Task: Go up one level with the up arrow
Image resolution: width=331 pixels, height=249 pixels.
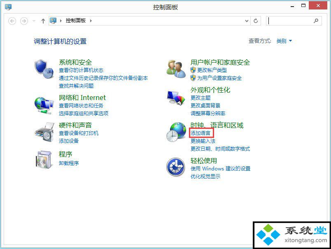Action: [43, 21]
